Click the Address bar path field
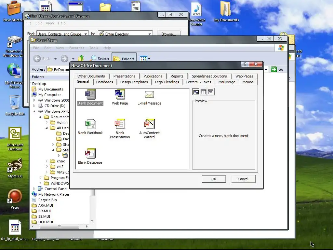The image size is (333, 250). pyautogui.click(x=59, y=70)
